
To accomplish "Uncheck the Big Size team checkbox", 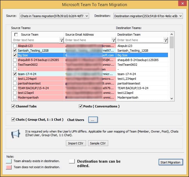I will tap(15, 55).
